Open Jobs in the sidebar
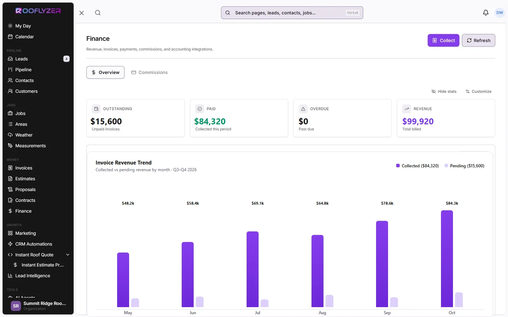Image resolution: width=508 pixels, height=317 pixels. tap(38, 113)
